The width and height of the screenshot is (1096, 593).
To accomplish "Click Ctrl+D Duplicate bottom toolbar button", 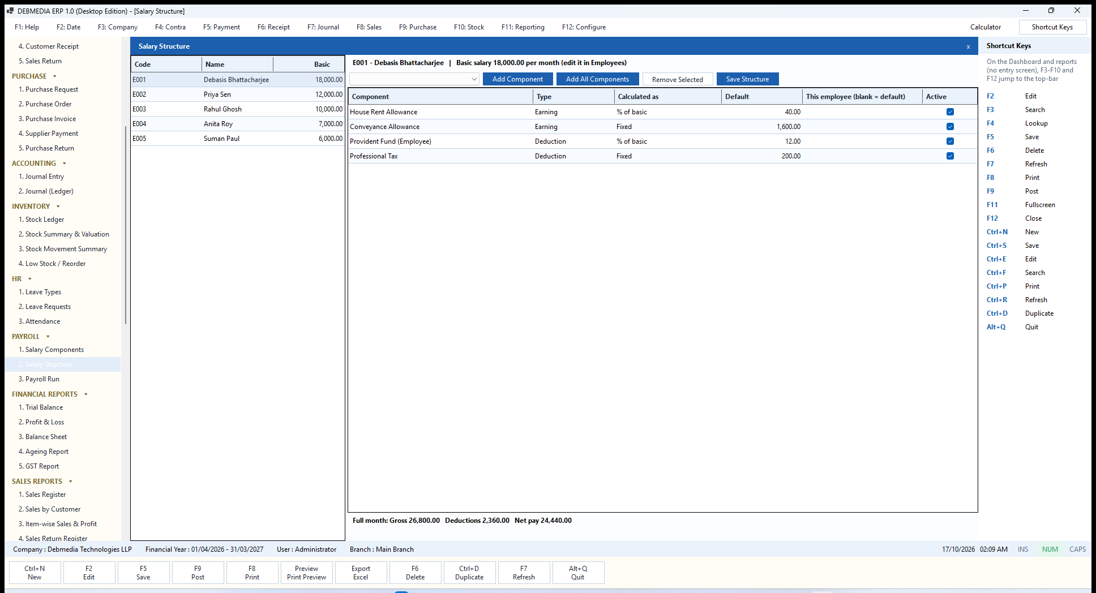I will (469, 573).
